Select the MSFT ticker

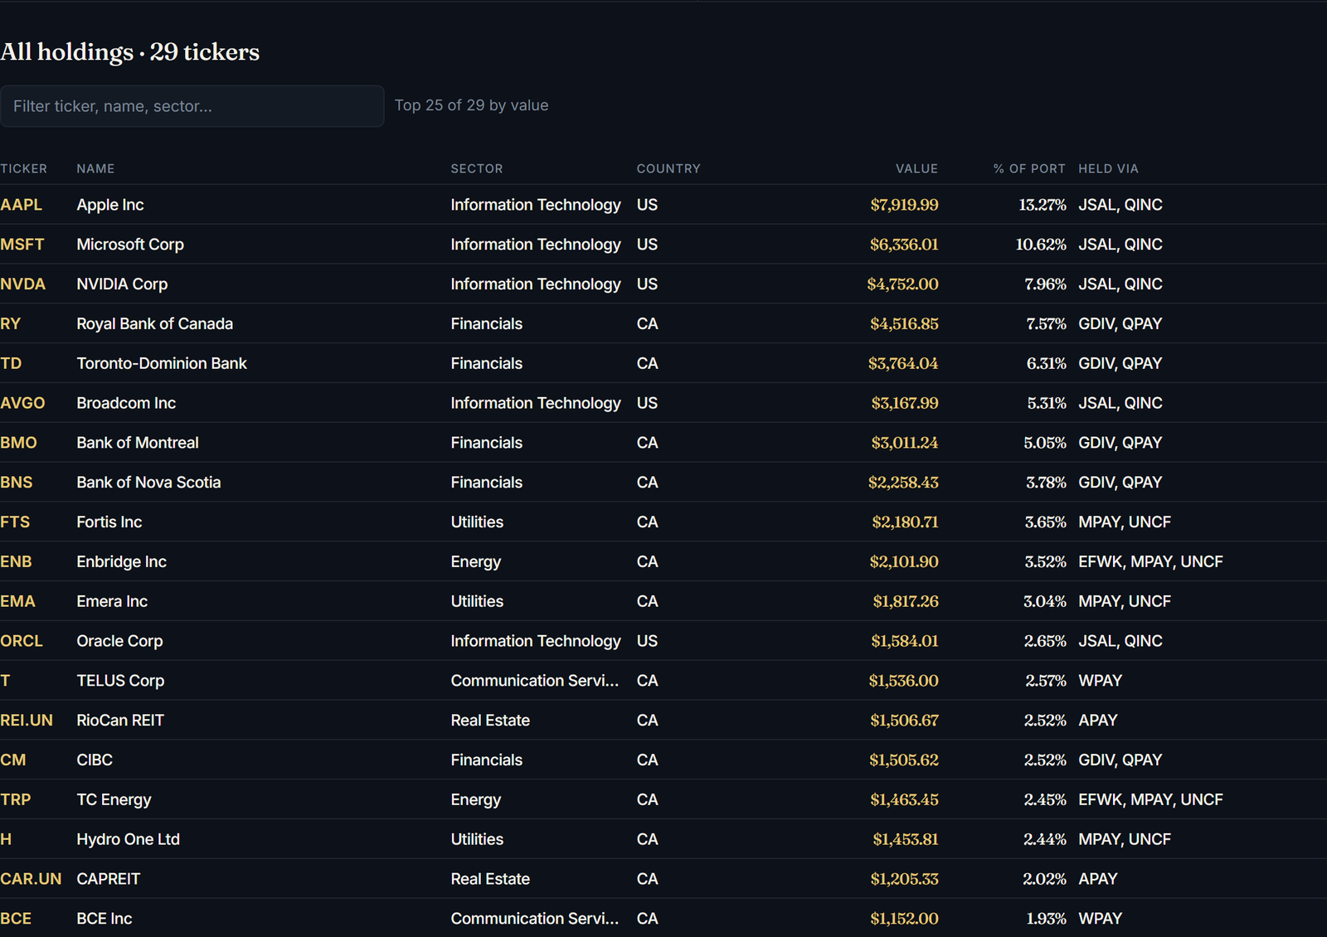point(22,245)
